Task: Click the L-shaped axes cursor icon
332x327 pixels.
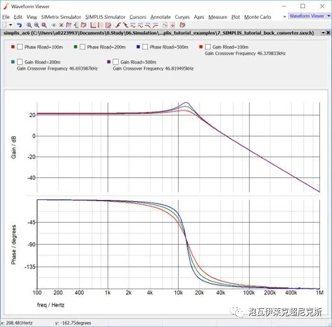Action: coord(93,25)
